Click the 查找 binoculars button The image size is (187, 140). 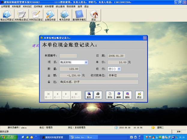pyautogui.click(x=89, y=95)
